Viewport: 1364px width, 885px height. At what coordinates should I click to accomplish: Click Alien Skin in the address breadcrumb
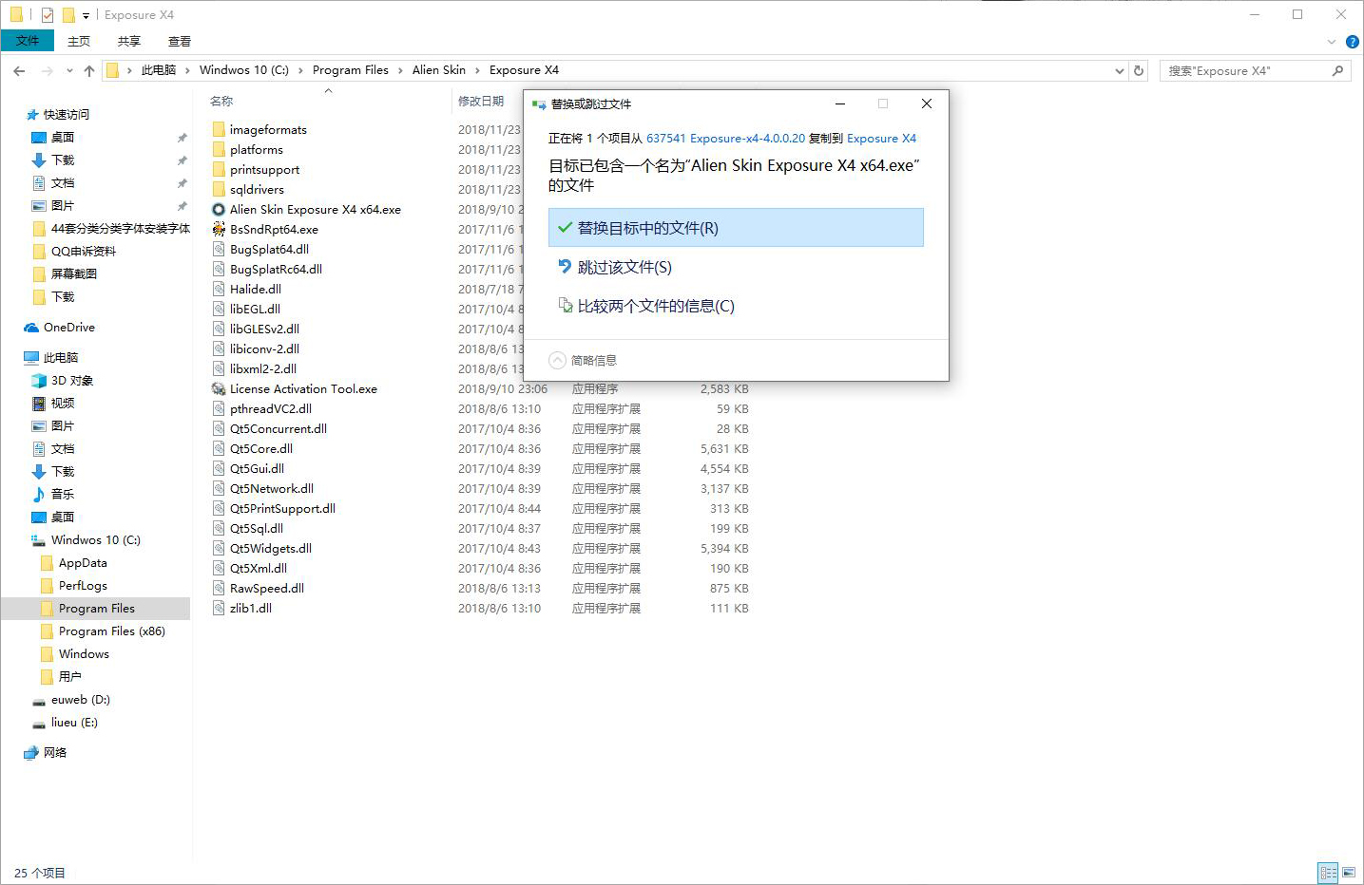[439, 70]
